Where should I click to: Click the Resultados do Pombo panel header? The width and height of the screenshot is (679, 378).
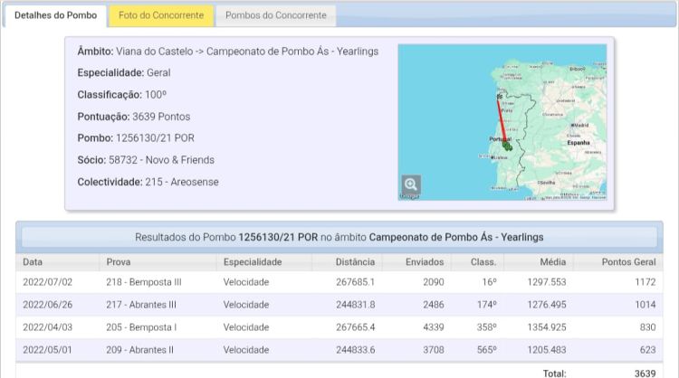pyautogui.click(x=339, y=237)
